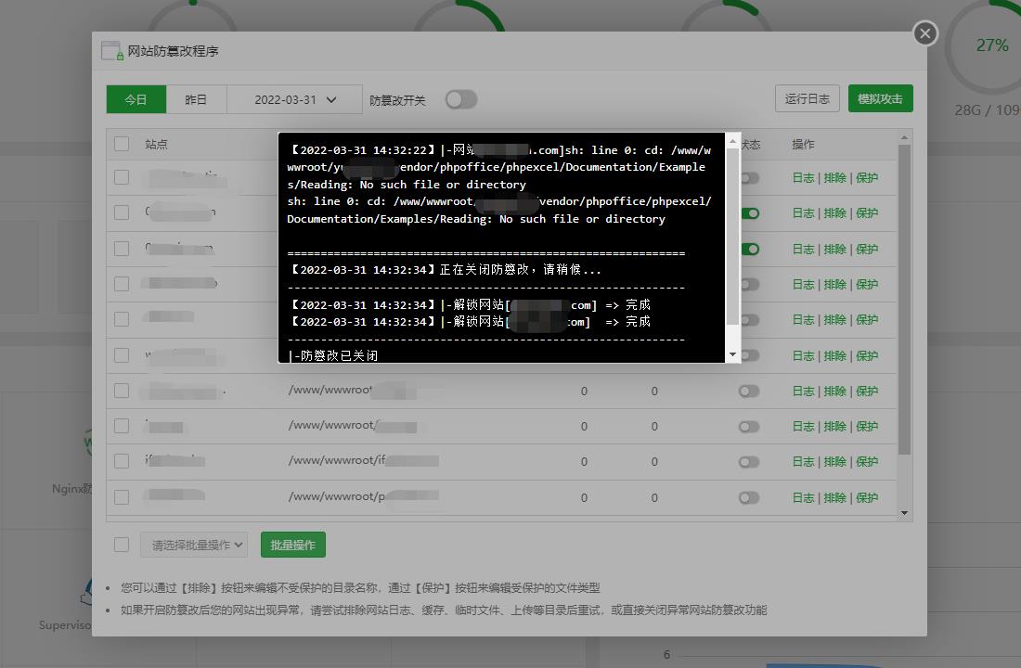The image size is (1021, 668).
Task: Toggle protection switch in the /www/wwwroot/if row
Action: [749, 462]
